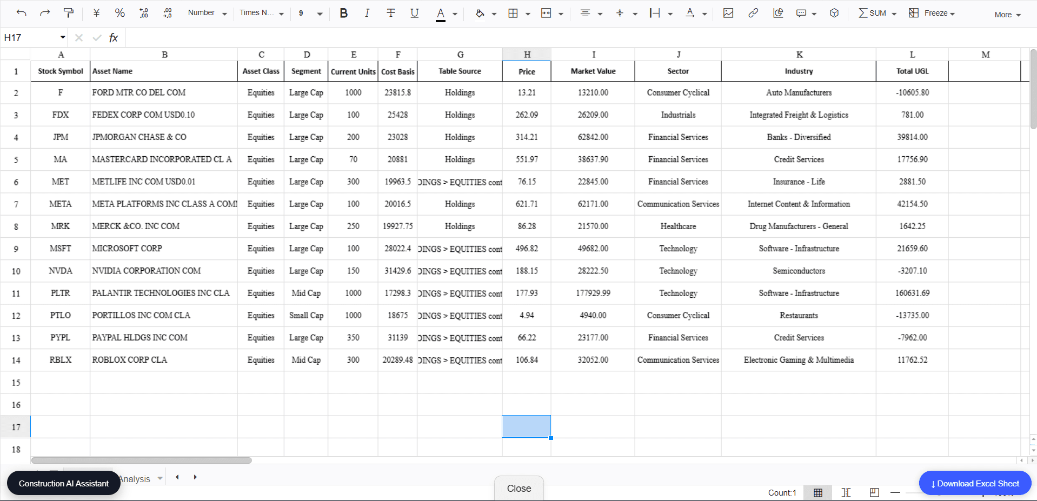Switch to the Analysis sheet tab

[x=134, y=479]
